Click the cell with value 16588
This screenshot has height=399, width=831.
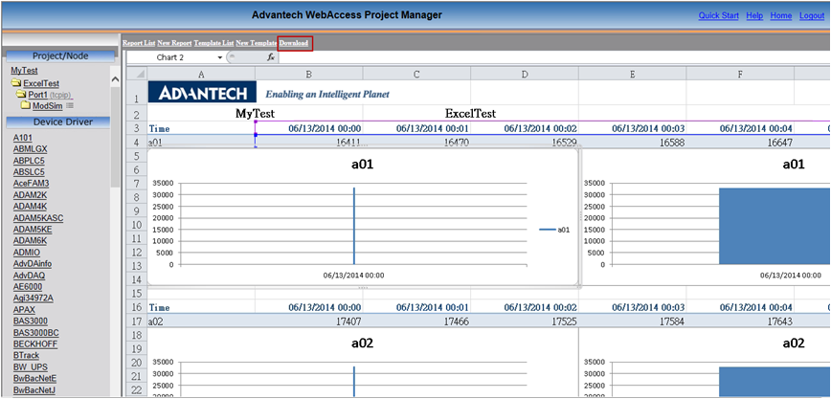632,143
